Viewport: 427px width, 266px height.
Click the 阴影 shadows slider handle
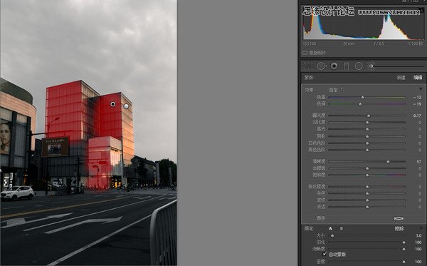click(367, 136)
